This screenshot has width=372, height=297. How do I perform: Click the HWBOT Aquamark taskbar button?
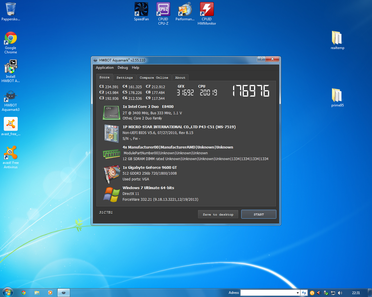[x=64, y=293]
